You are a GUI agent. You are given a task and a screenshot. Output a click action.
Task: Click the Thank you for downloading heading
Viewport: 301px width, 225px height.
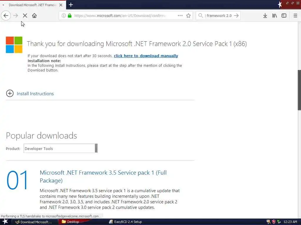[137, 44]
